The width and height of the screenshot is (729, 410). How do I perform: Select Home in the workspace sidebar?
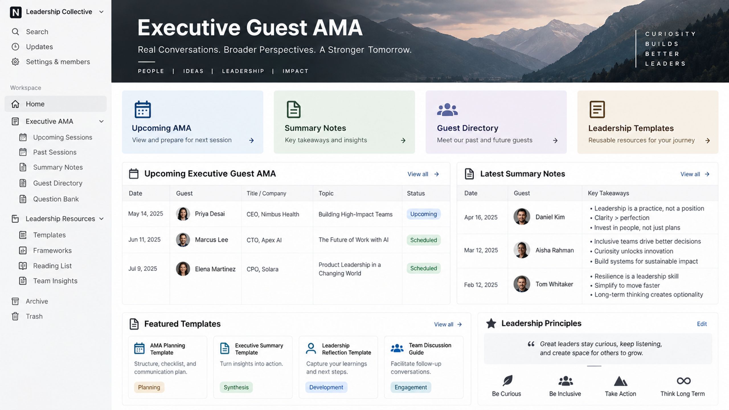pos(56,104)
